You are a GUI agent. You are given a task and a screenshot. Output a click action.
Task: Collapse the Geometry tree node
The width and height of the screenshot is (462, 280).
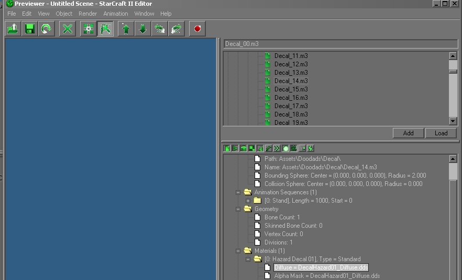point(238,209)
